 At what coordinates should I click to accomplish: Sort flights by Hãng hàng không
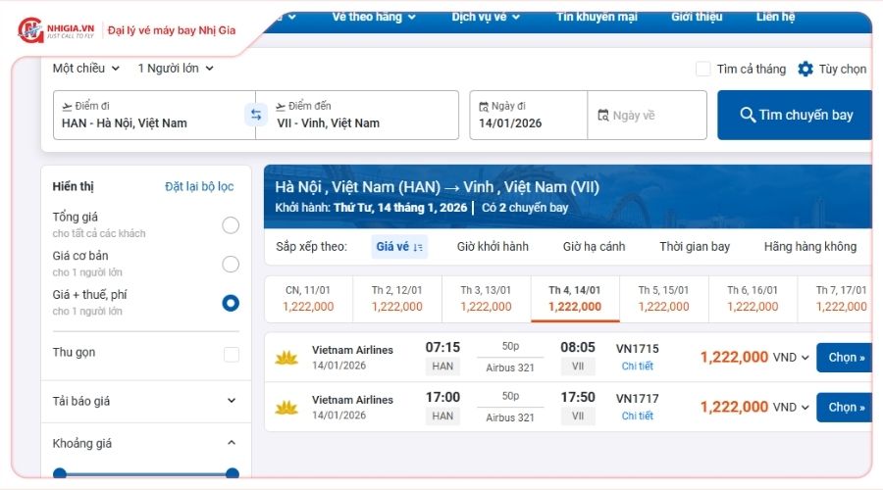(810, 246)
